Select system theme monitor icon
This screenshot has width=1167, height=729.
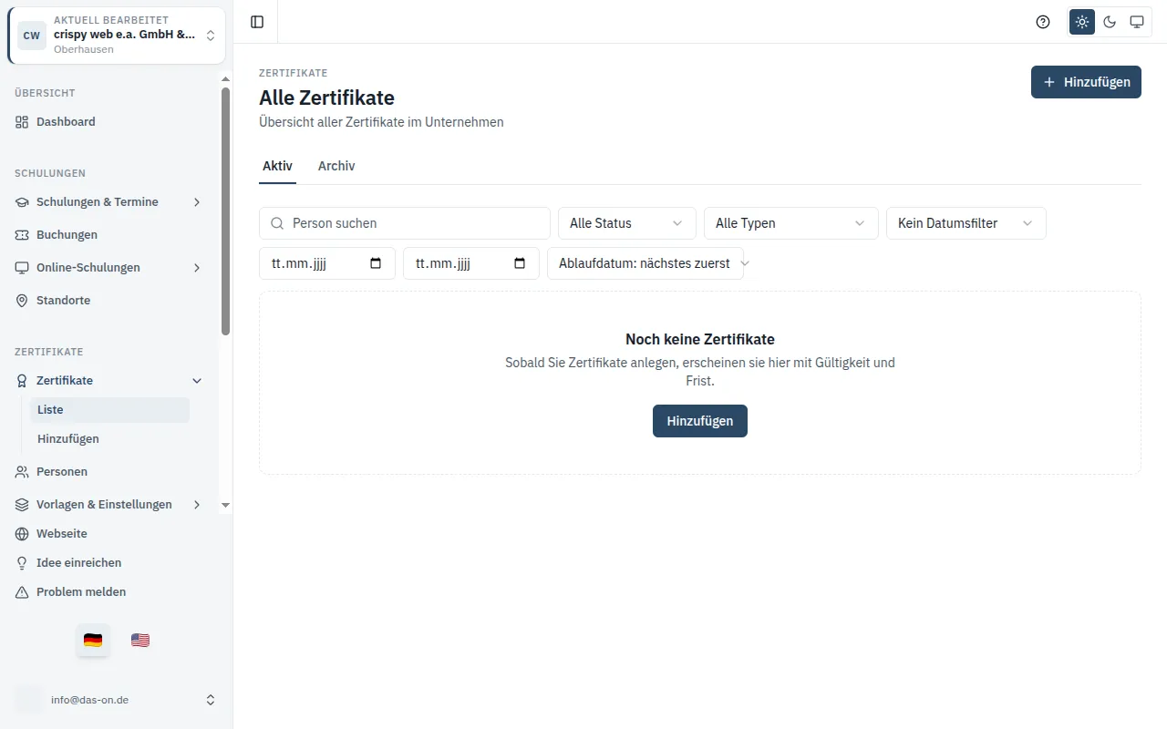click(1137, 22)
